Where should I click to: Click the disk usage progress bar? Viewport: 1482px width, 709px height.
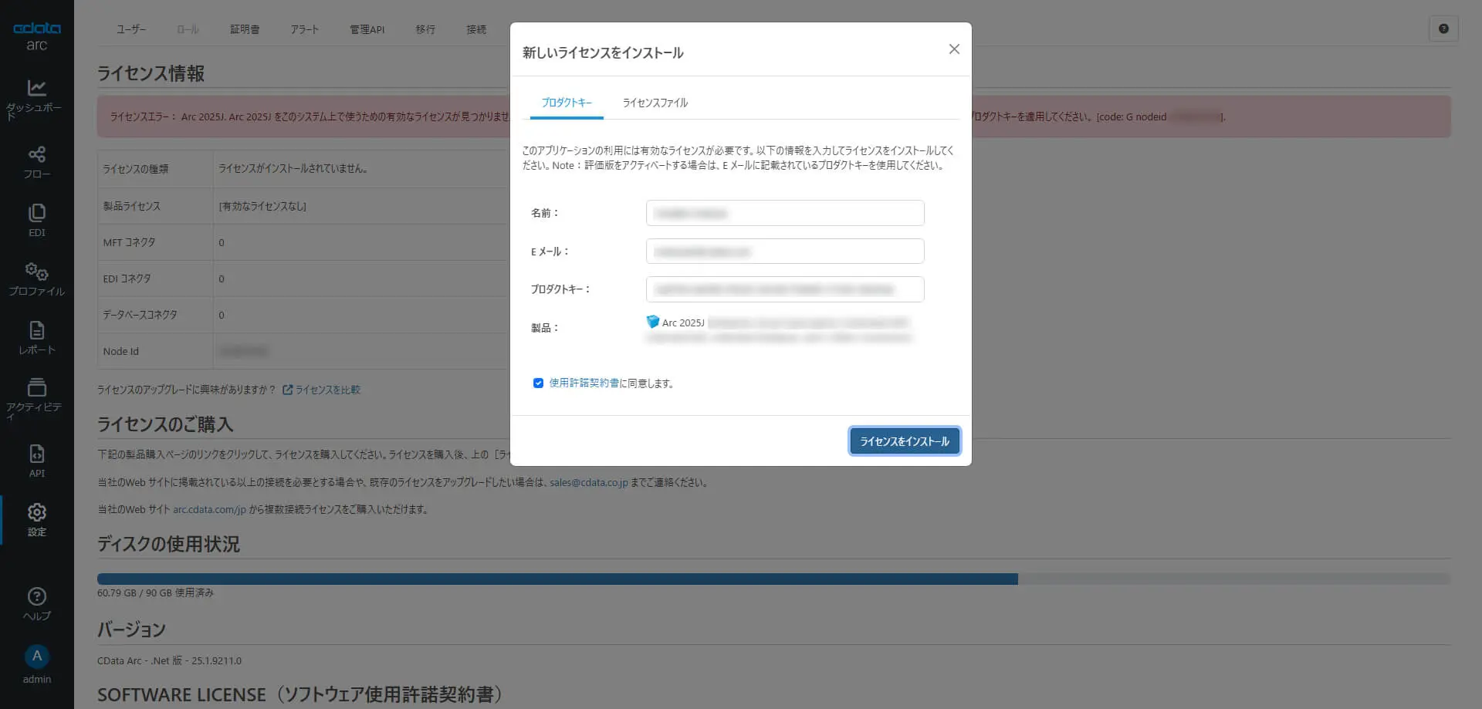click(773, 579)
